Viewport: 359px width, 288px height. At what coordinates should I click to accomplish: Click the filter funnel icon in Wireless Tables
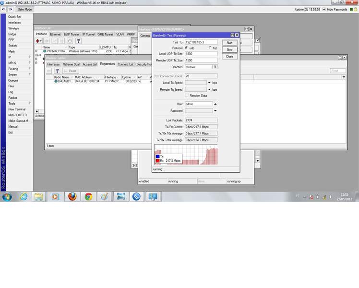[x=57, y=71]
